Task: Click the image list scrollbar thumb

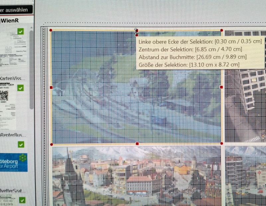Action: 31,70
